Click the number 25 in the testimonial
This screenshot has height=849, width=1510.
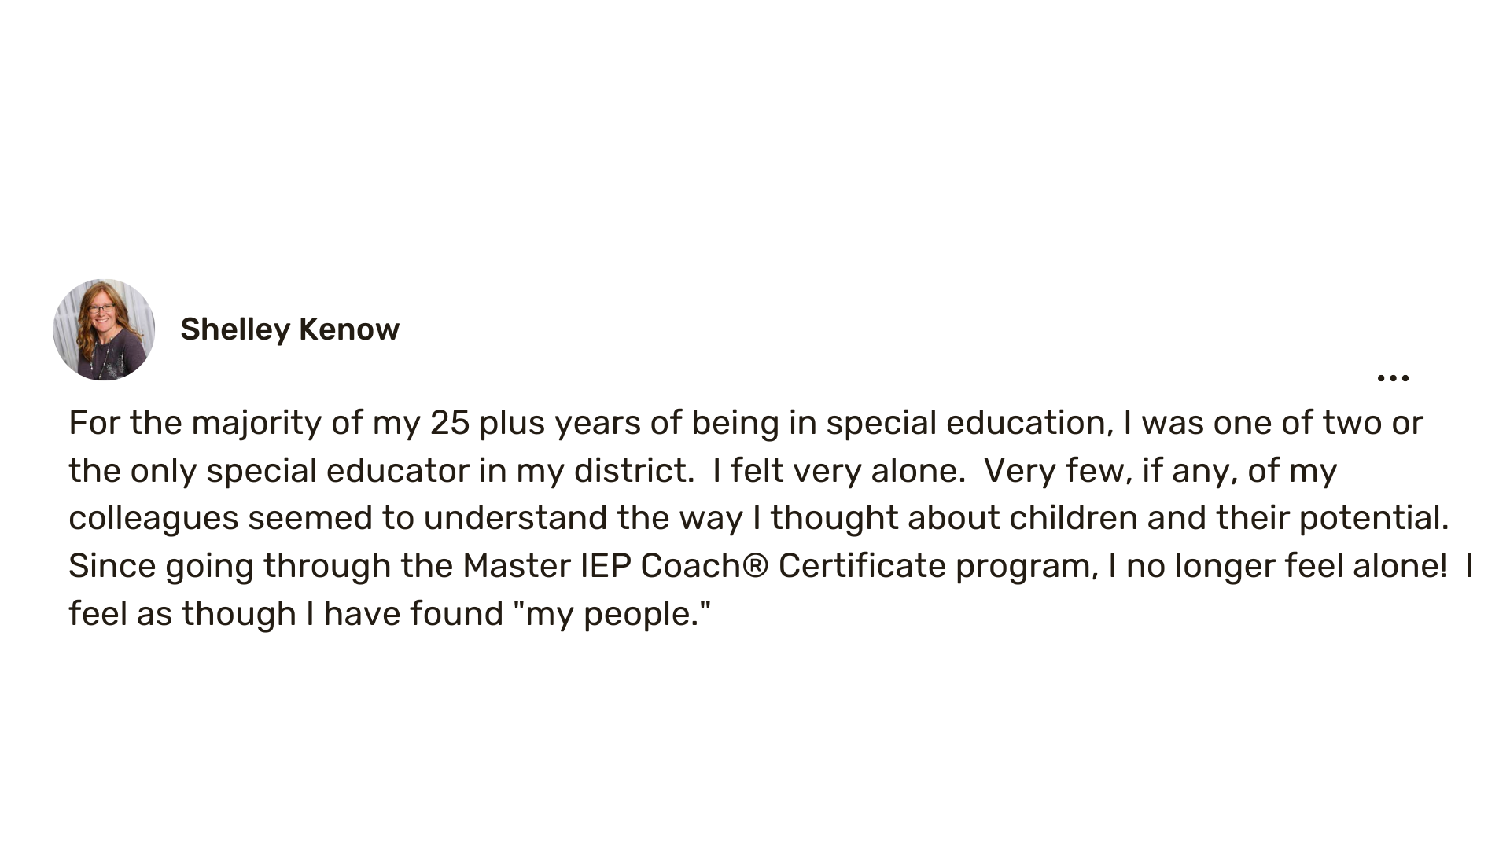(x=450, y=423)
